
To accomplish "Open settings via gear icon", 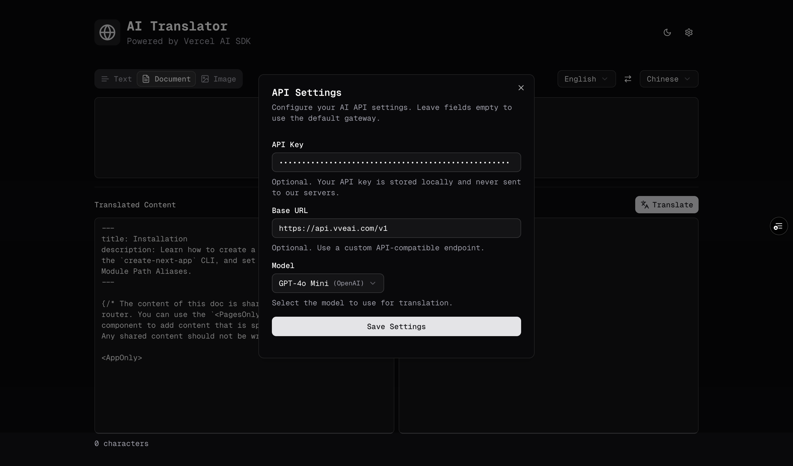I will 689,32.
